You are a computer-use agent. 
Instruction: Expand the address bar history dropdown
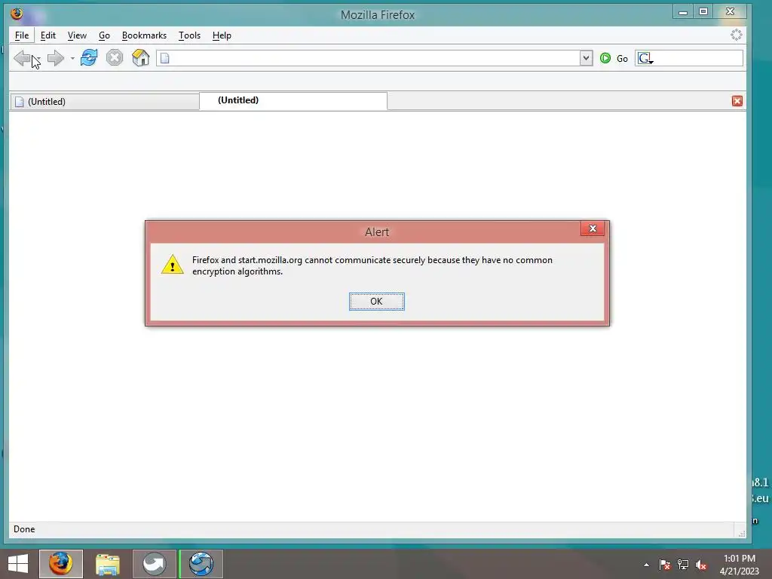[586, 58]
